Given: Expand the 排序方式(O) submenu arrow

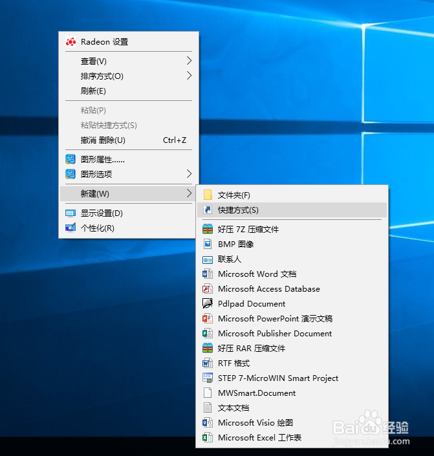Looking at the screenshot, I should pos(189,76).
